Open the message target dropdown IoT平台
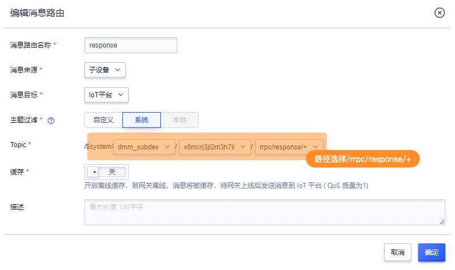455x270 pixels. (x=106, y=95)
